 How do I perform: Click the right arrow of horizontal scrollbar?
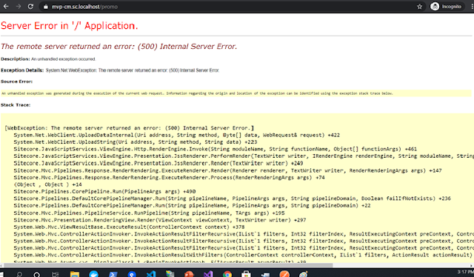tap(472, 265)
